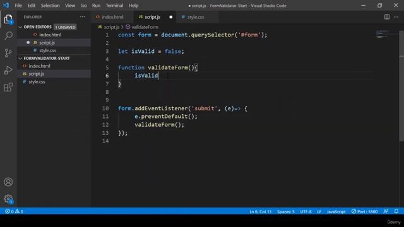Open index.html in FORMVALIDATOR-START folder
This screenshot has height=227, width=404.
[54, 66]
